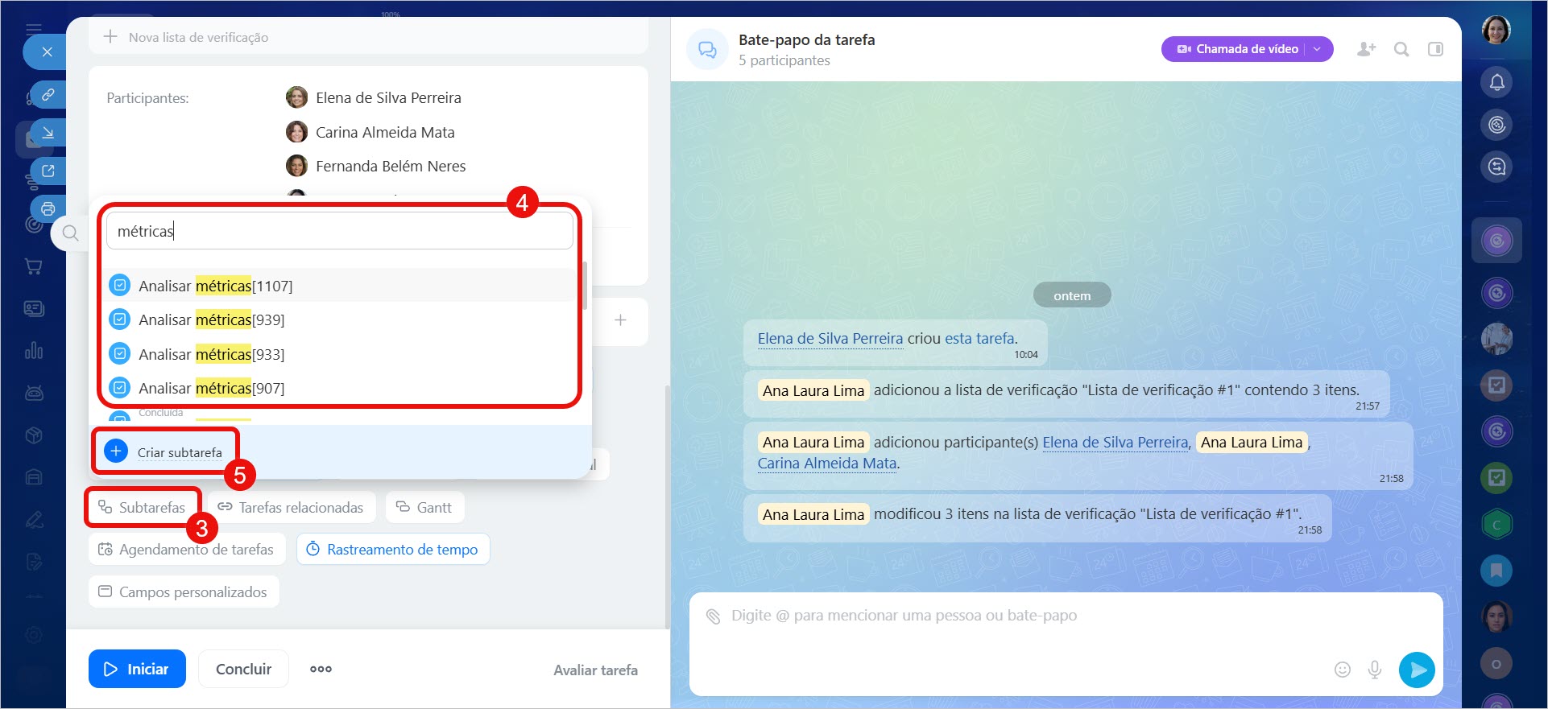This screenshot has height=709, width=1548.
Task: Click the send message arrow button
Action: 1417,670
